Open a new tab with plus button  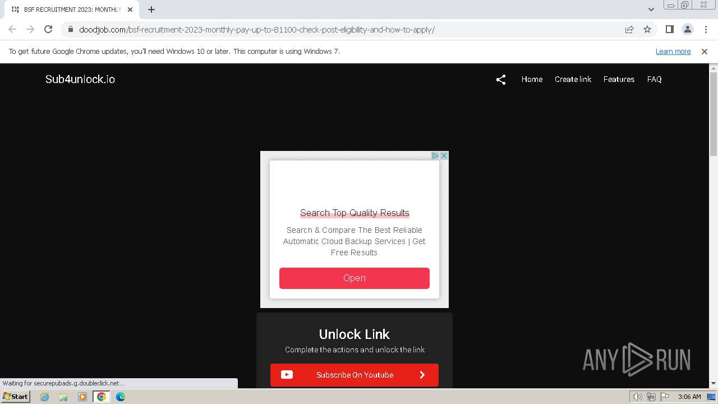(x=151, y=10)
